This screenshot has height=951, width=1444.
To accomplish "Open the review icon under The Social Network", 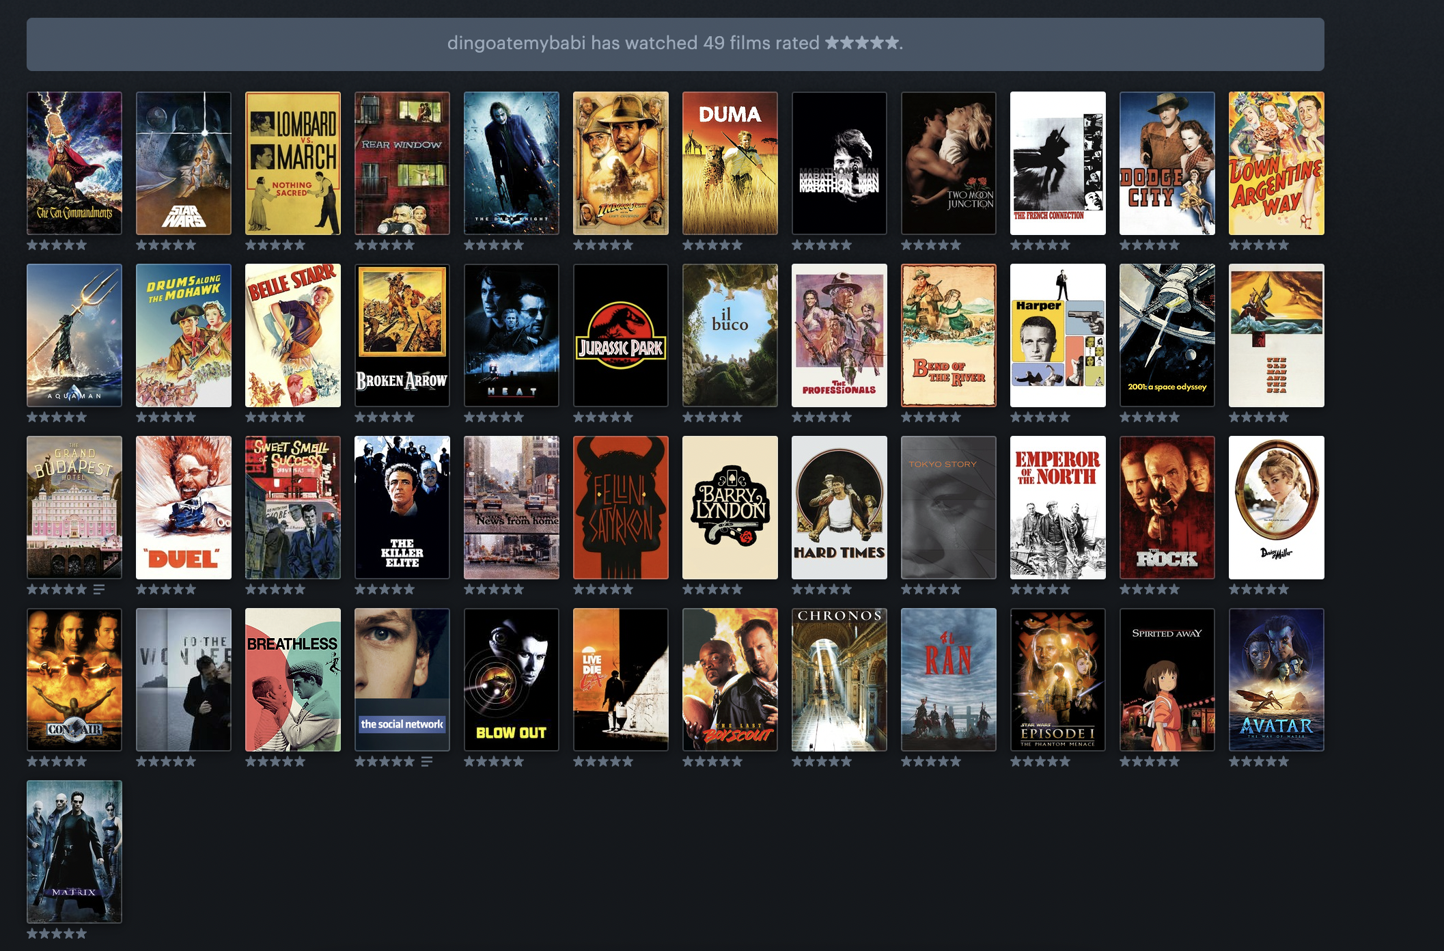I will pos(427,761).
